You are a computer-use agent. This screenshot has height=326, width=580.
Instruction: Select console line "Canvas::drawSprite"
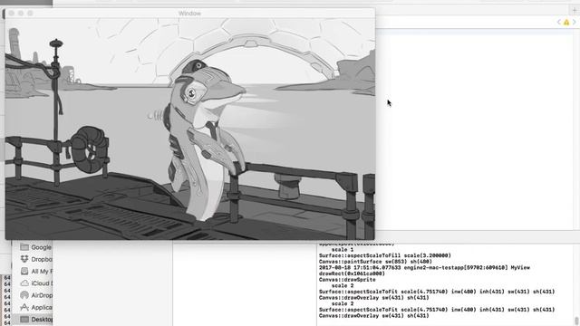(347, 280)
